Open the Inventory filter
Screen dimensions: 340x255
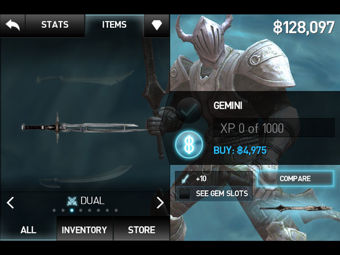click(85, 230)
